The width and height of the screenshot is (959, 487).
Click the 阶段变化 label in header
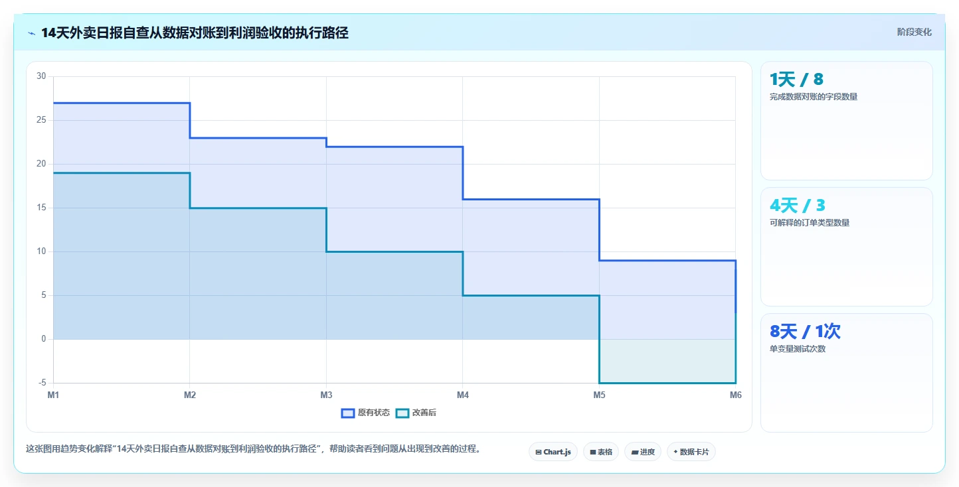(x=915, y=32)
